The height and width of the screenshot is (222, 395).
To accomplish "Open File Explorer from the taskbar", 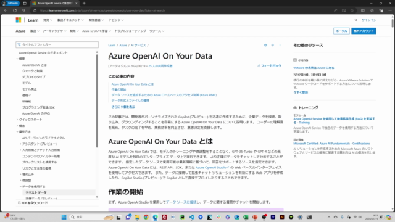I will 137,217.
